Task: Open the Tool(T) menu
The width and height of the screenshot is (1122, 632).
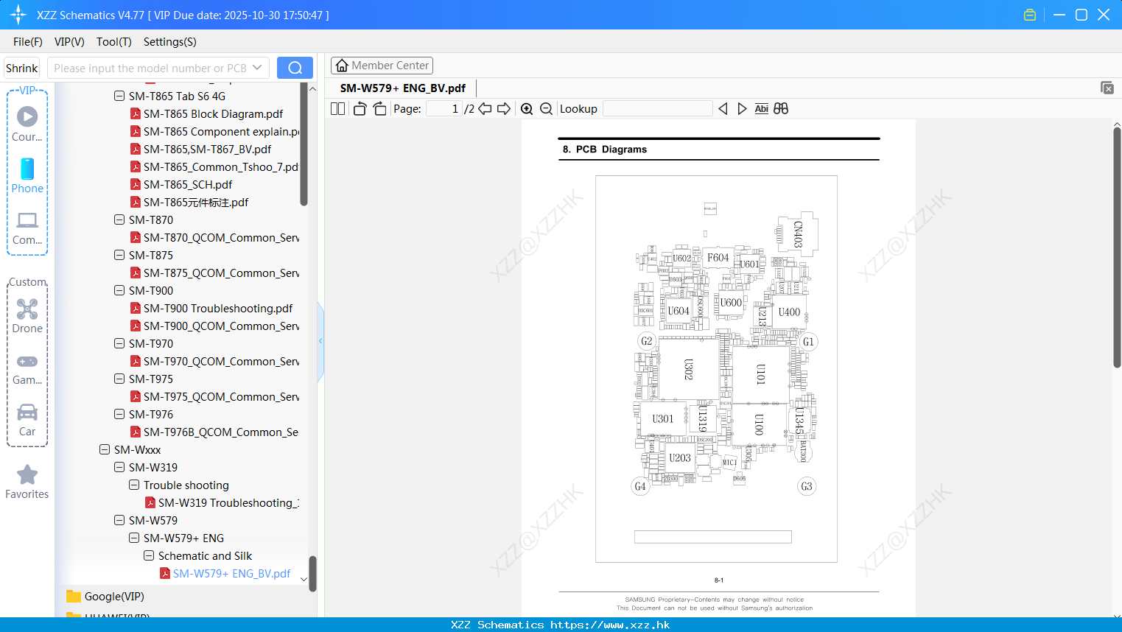Action: click(114, 41)
